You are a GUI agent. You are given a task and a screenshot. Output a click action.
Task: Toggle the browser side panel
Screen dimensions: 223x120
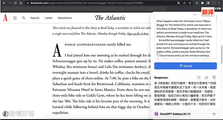(x=208, y=3)
